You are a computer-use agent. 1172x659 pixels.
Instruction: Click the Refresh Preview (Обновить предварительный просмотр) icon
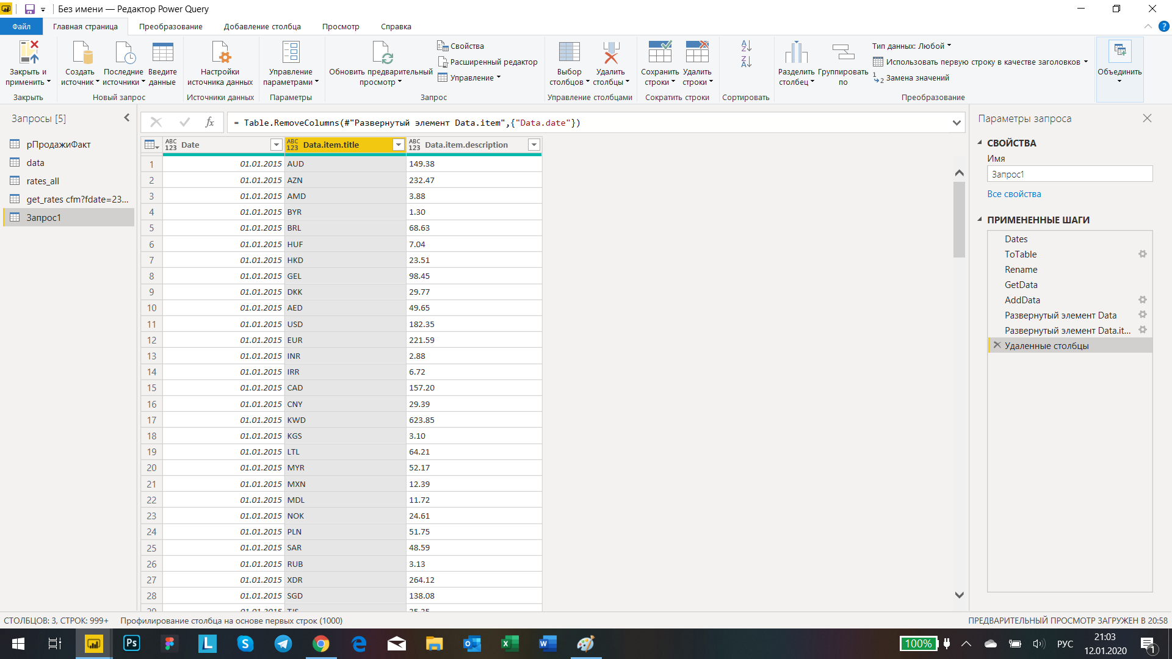coord(382,52)
